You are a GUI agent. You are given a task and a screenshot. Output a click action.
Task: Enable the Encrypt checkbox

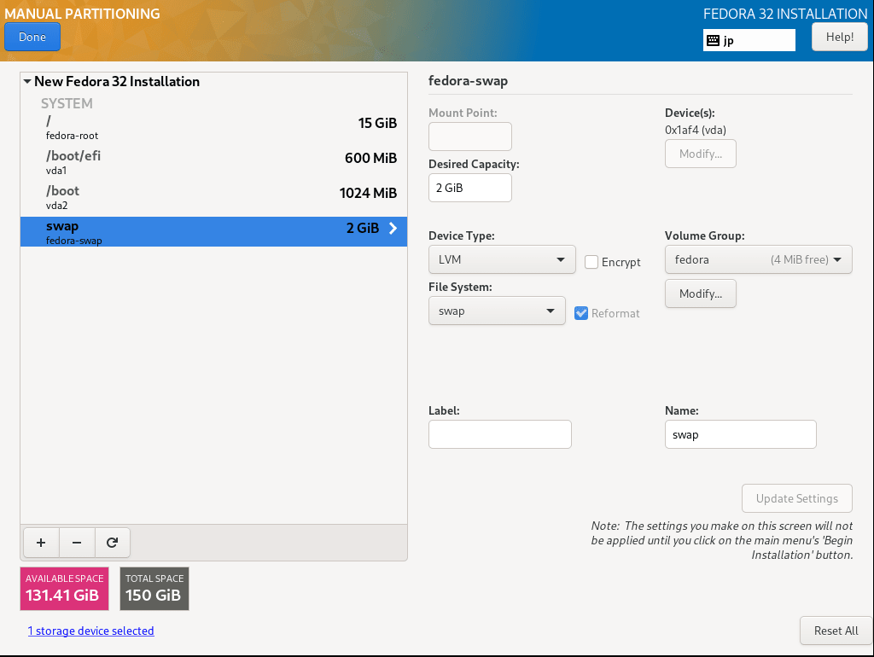coord(591,262)
